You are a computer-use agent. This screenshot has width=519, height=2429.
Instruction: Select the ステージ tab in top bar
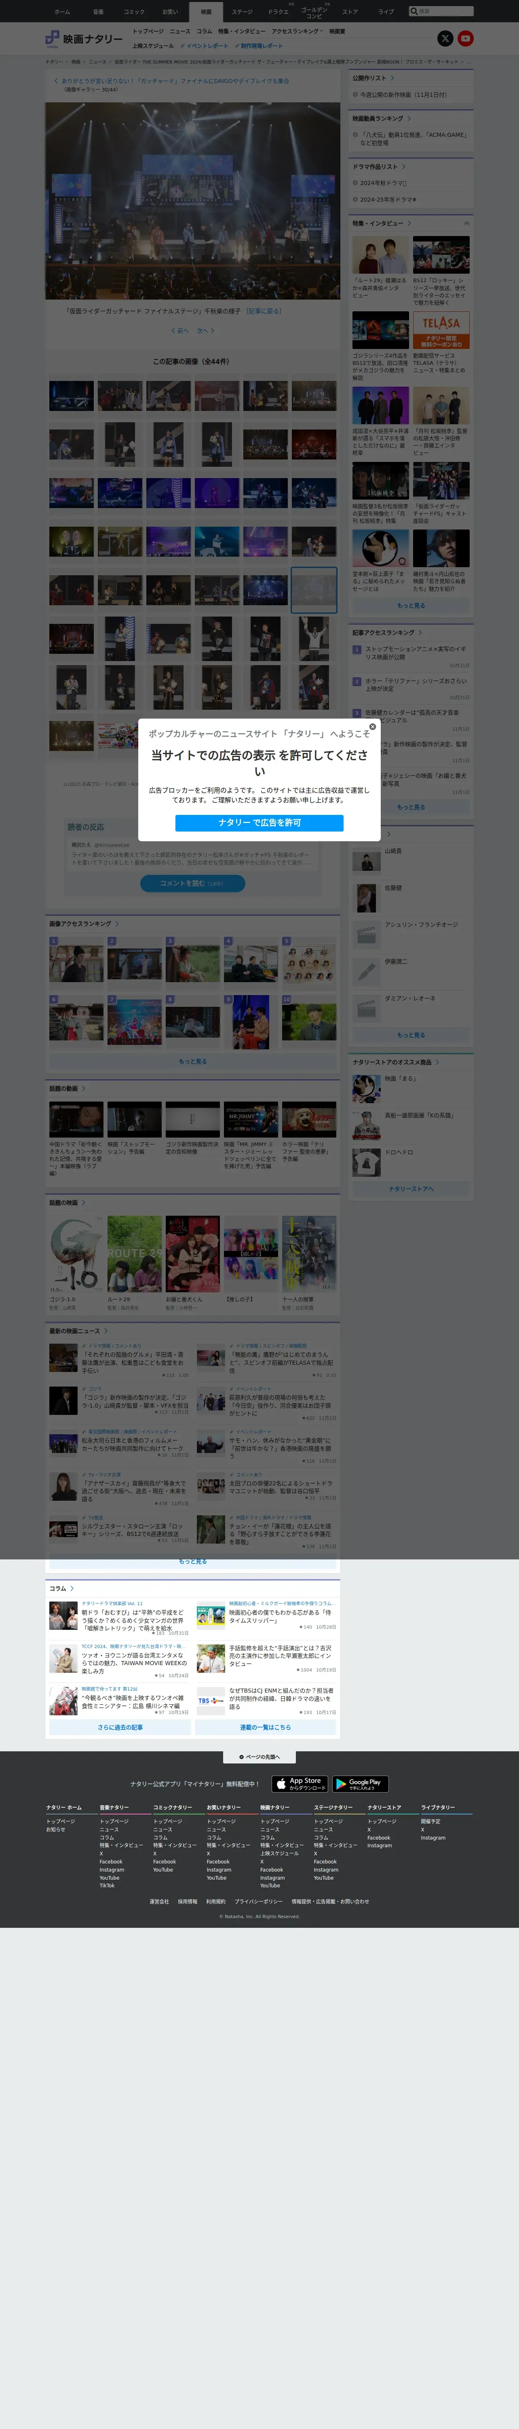242,11
